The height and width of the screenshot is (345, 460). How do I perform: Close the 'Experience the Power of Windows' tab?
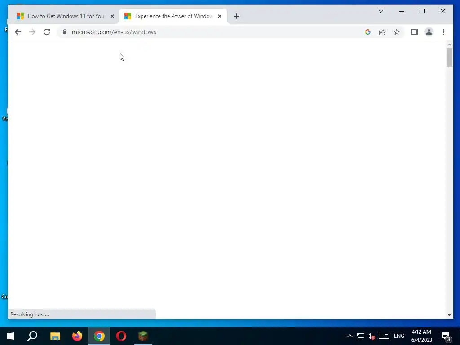tap(219, 16)
